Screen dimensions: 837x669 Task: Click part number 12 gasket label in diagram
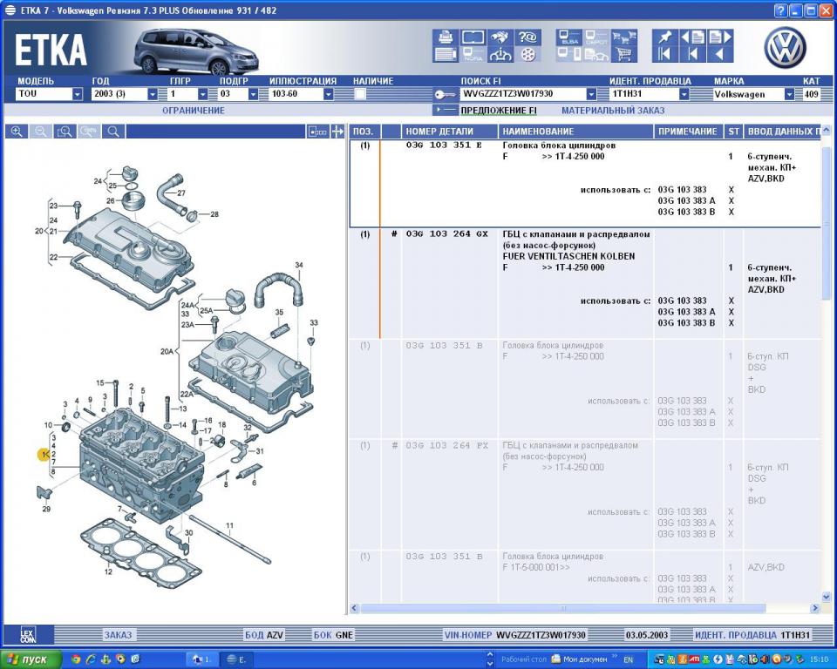tap(108, 572)
